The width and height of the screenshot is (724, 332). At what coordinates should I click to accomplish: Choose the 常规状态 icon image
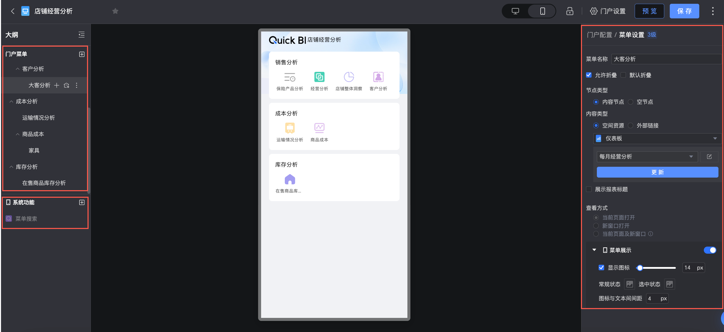click(x=629, y=284)
